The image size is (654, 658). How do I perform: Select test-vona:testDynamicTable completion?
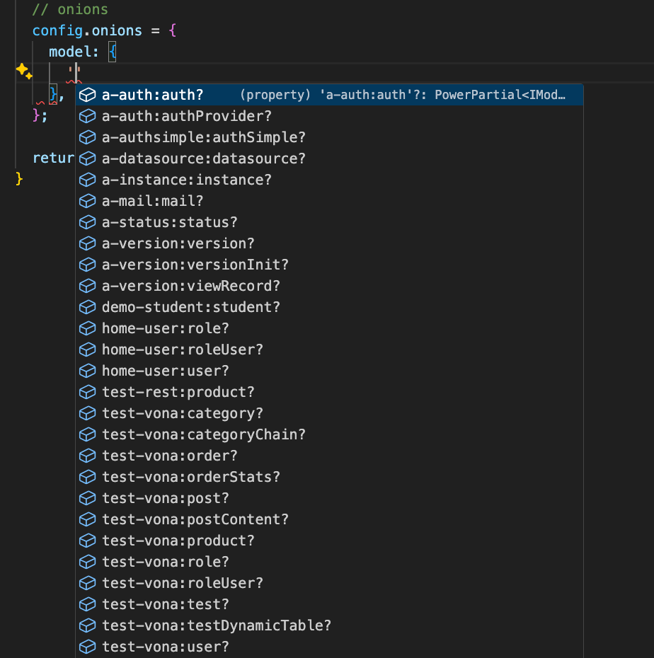(217, 625)
